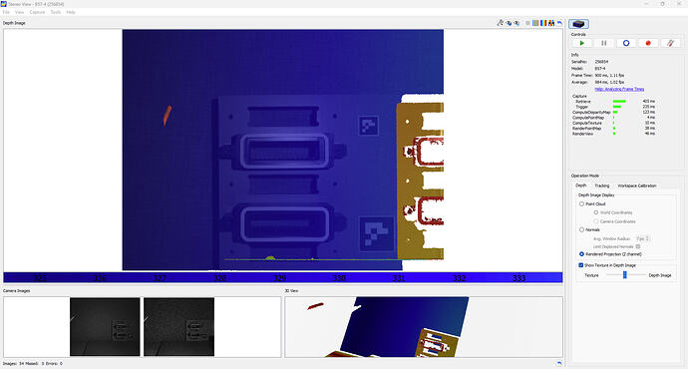
Task: Open the Tools menu
Action: click(56, 12)
